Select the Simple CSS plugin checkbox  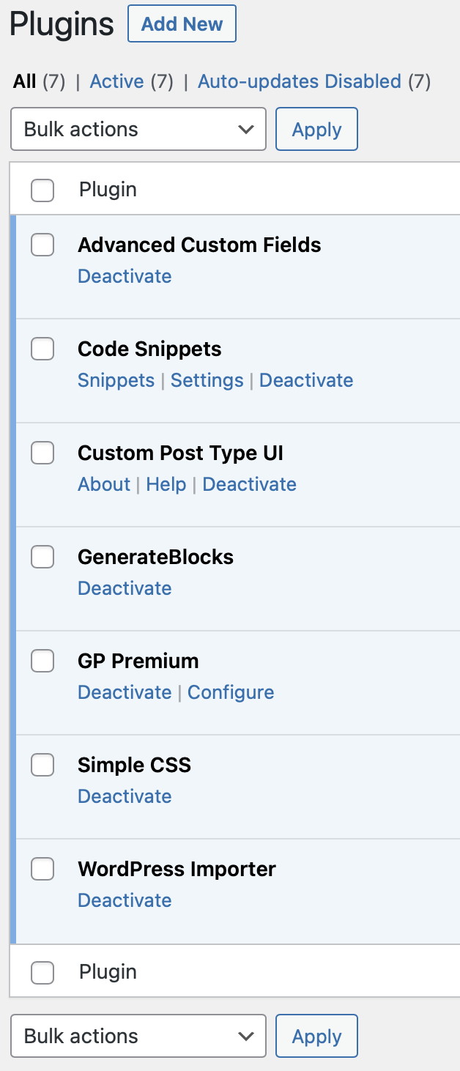[x=42, y=765]
